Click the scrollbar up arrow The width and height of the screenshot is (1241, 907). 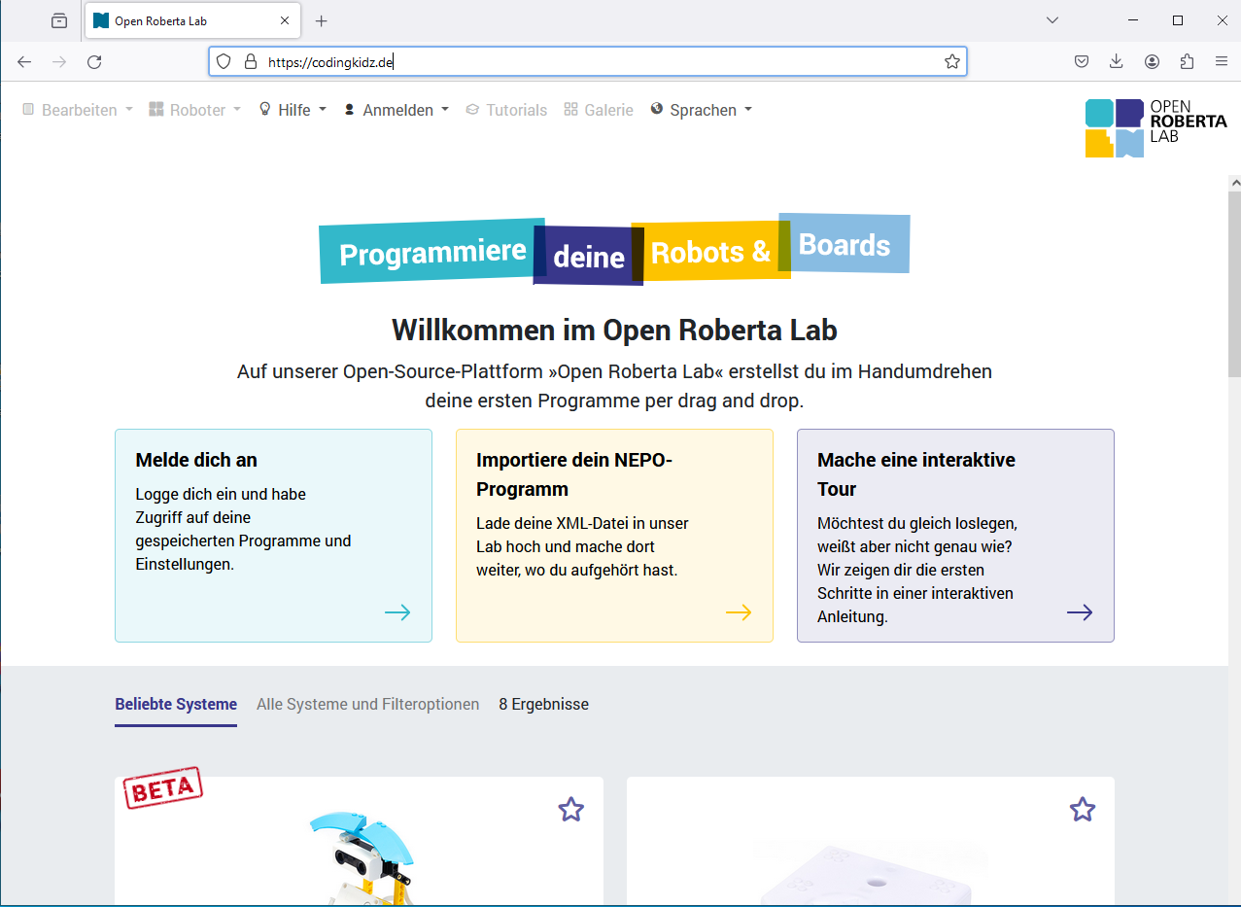click(x=1234, y=183)
